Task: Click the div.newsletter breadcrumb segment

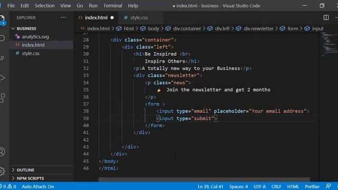Action: tap(258, 28)
